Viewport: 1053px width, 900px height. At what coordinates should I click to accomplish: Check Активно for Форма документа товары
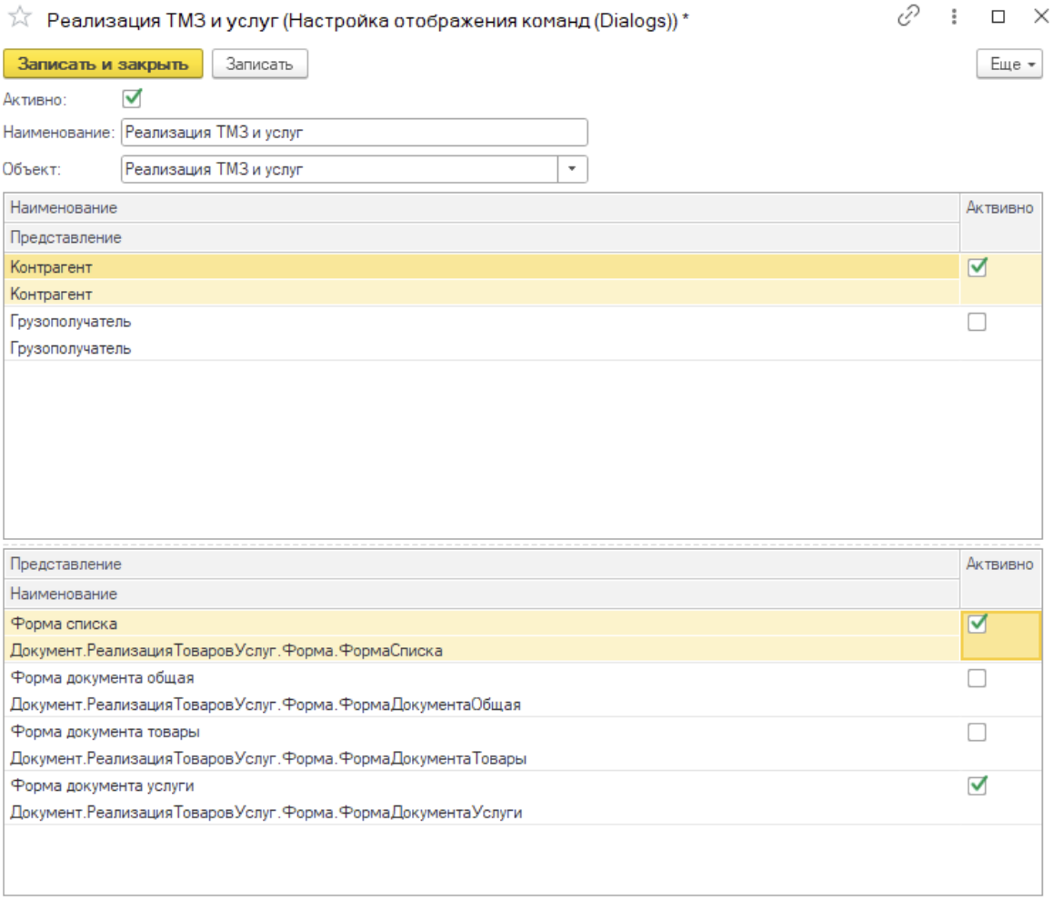pos(978,732)
